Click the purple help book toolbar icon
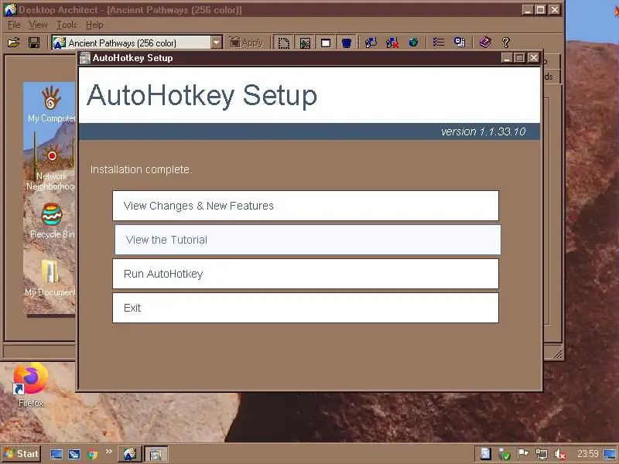This screenshot has width=619, height=464. coord(485,43)
